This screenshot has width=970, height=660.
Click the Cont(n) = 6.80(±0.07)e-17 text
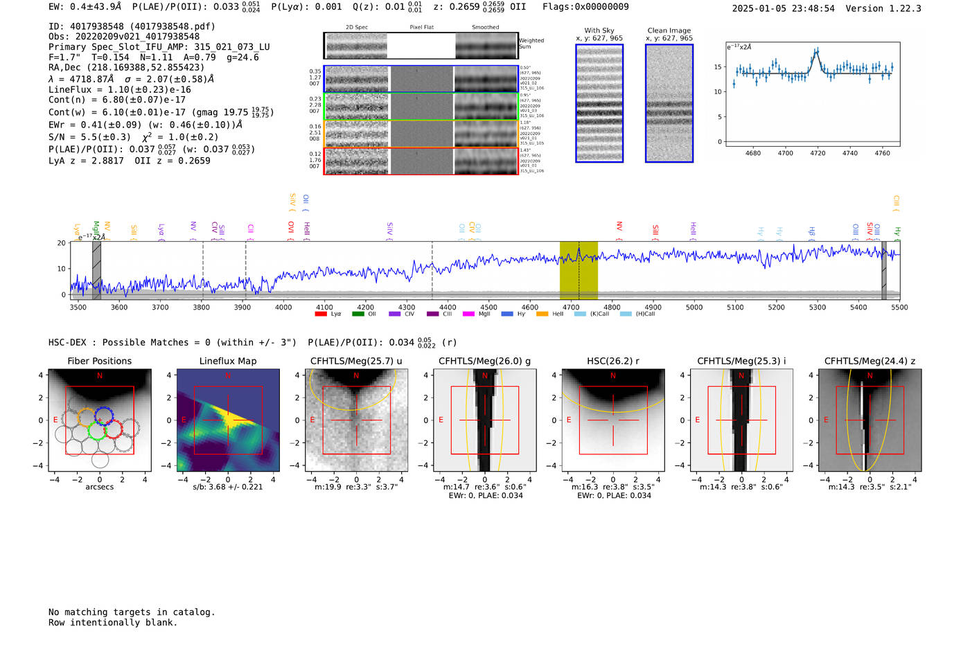117,100
